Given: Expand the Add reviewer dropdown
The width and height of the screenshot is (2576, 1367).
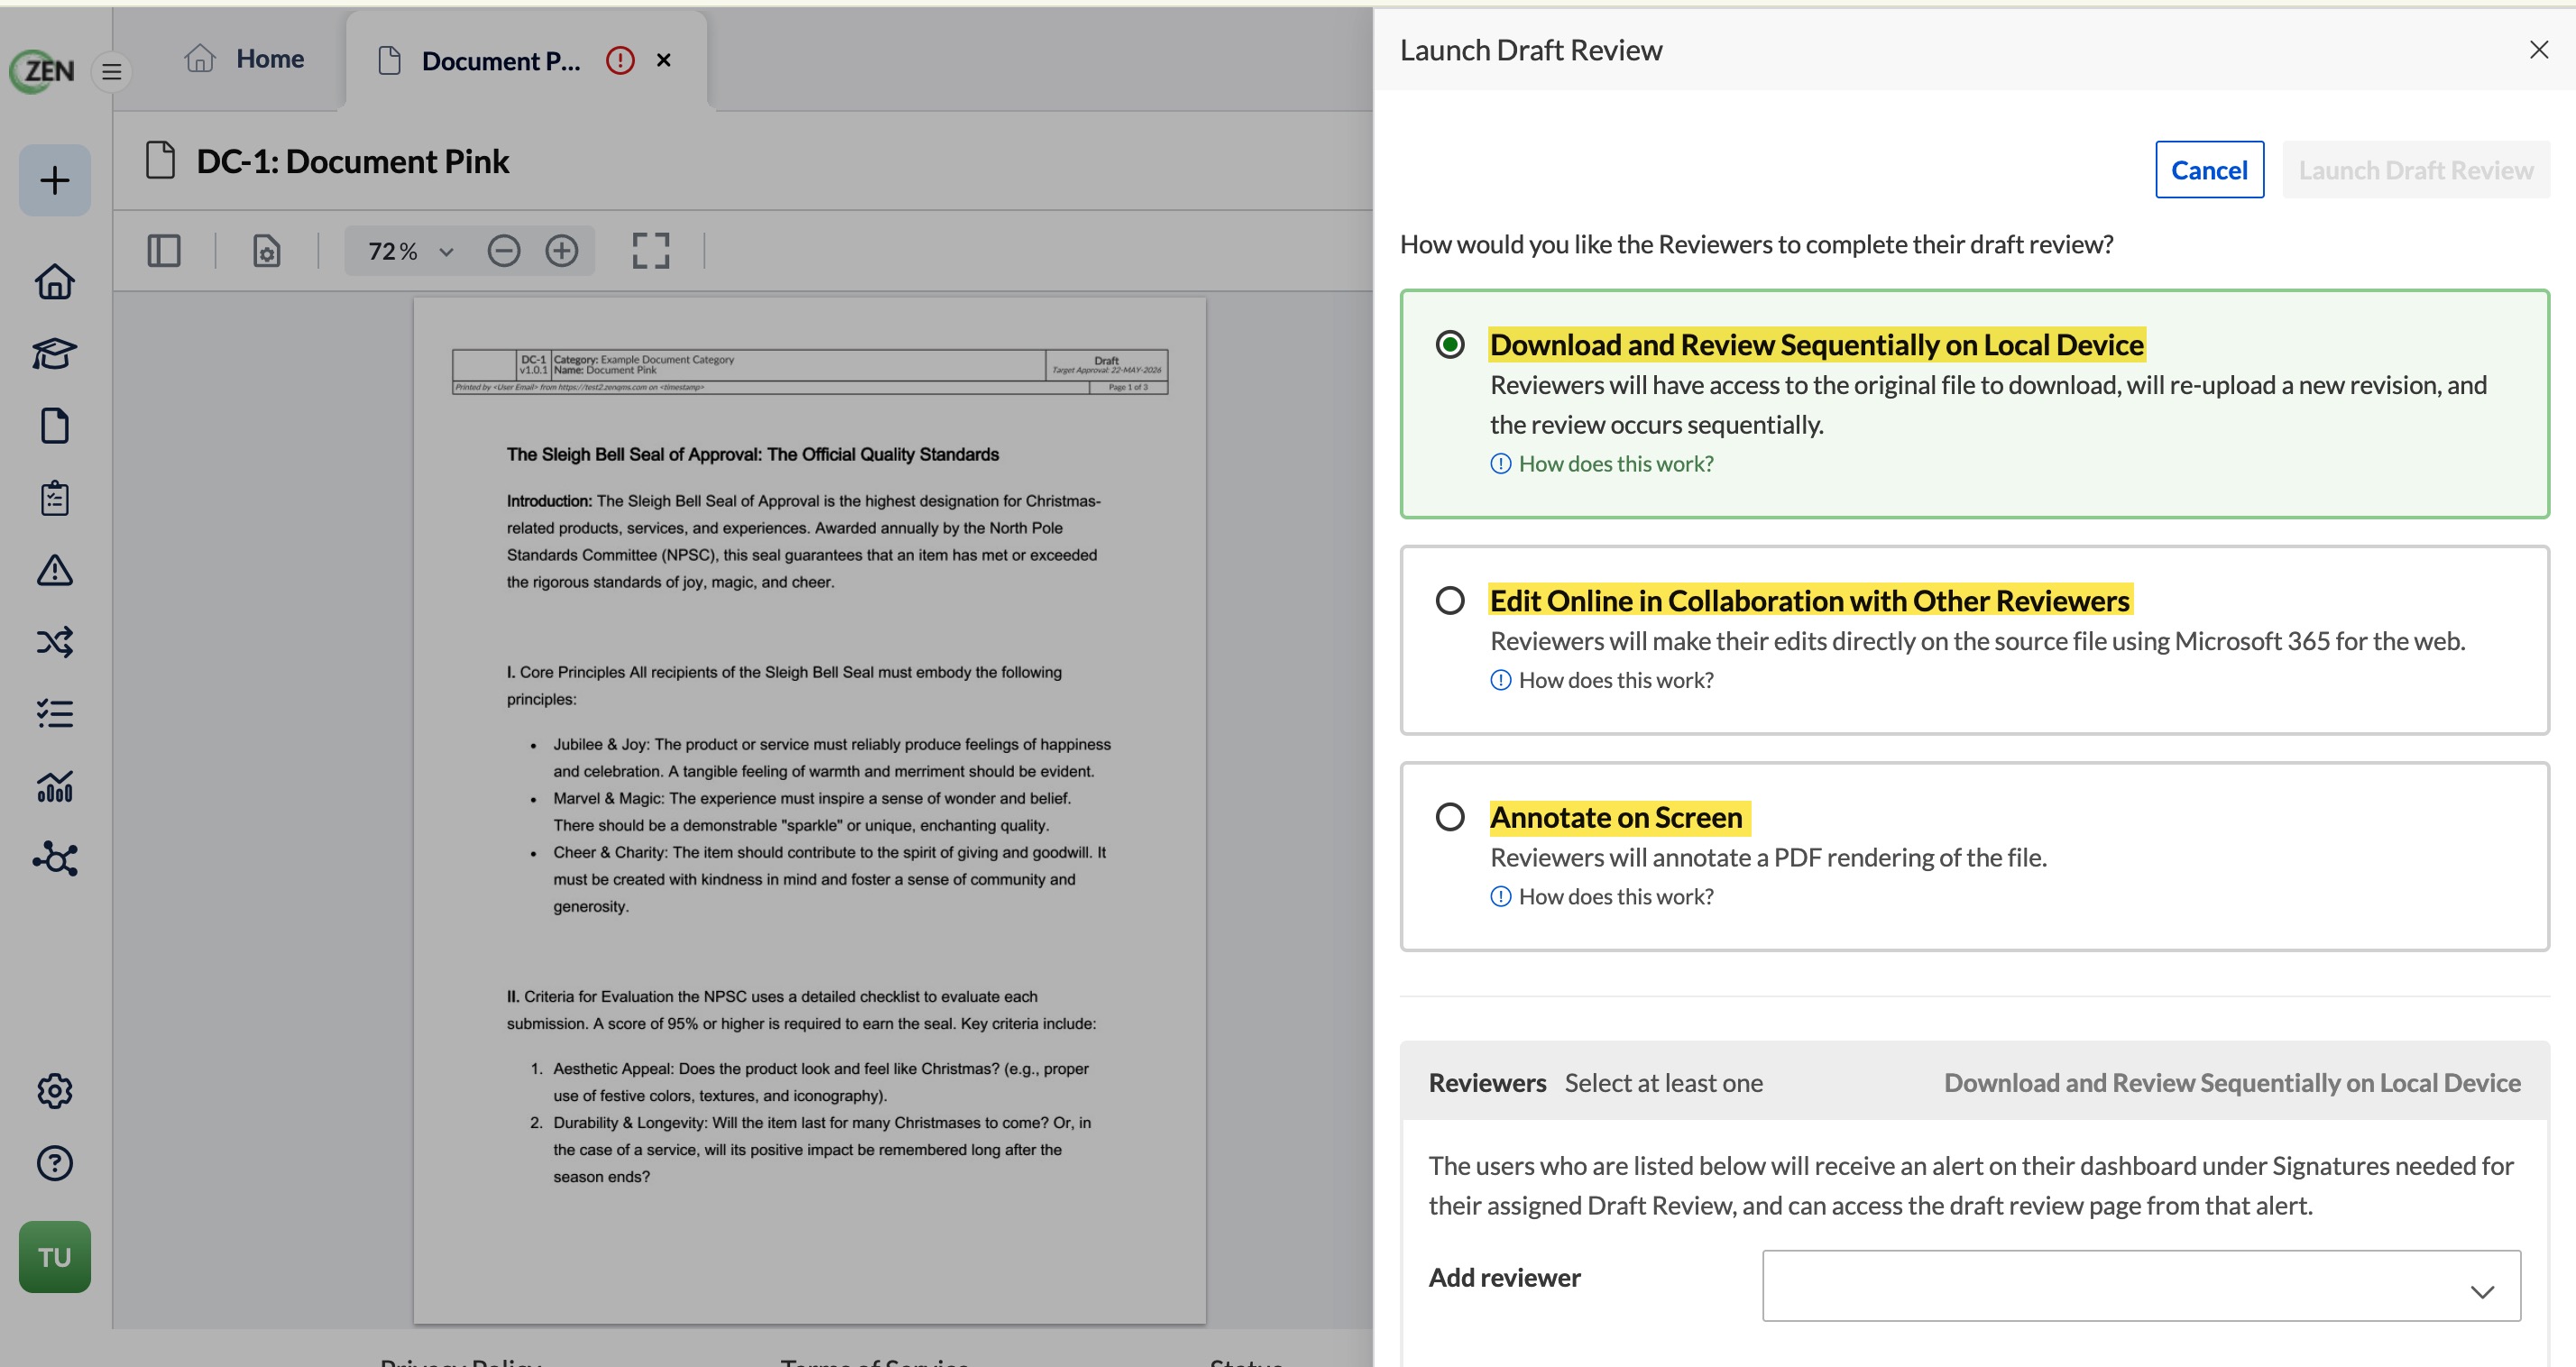Looking at the screenshot, I should (x=2141, y=1286).
